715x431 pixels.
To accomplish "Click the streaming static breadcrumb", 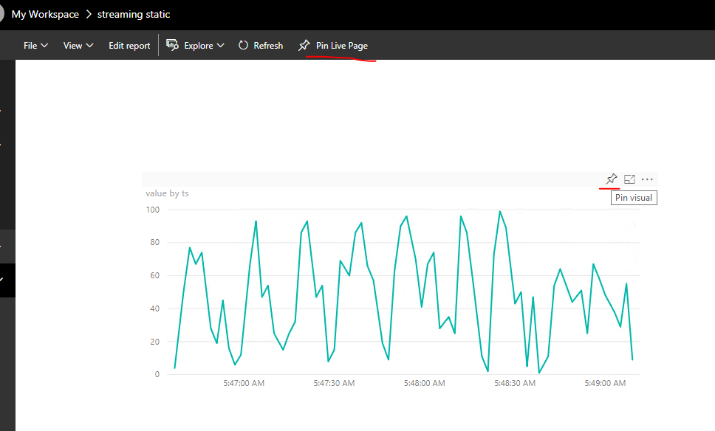I will click(x=134, y=14).
